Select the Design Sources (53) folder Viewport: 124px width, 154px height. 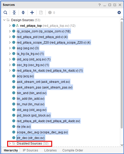point(26,20)
